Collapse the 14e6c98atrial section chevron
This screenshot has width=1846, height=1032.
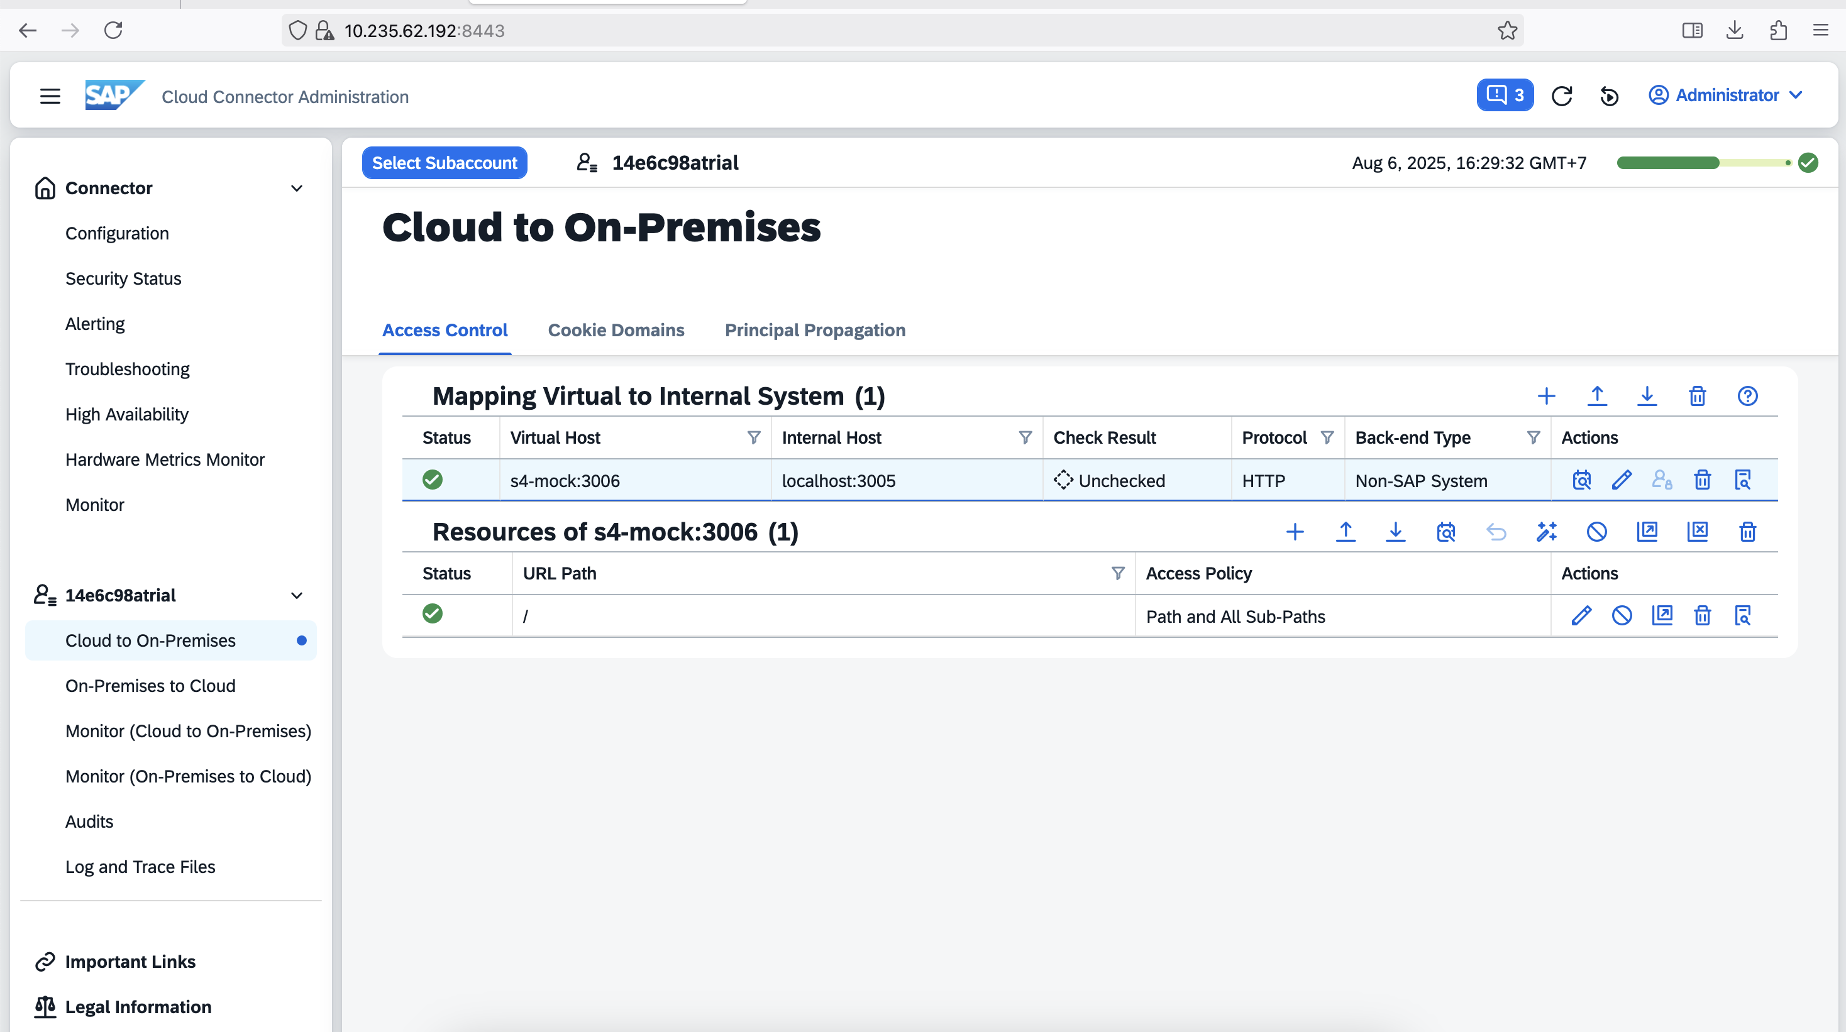297,596
